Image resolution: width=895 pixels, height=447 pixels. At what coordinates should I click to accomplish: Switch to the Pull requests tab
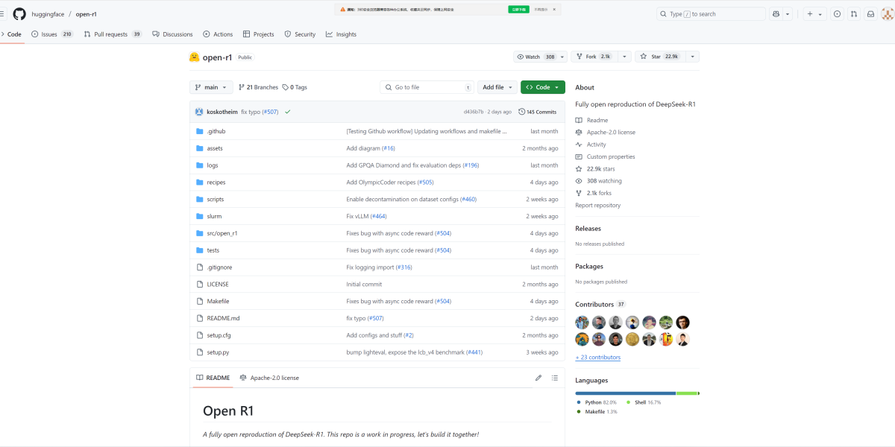(113, 34)
